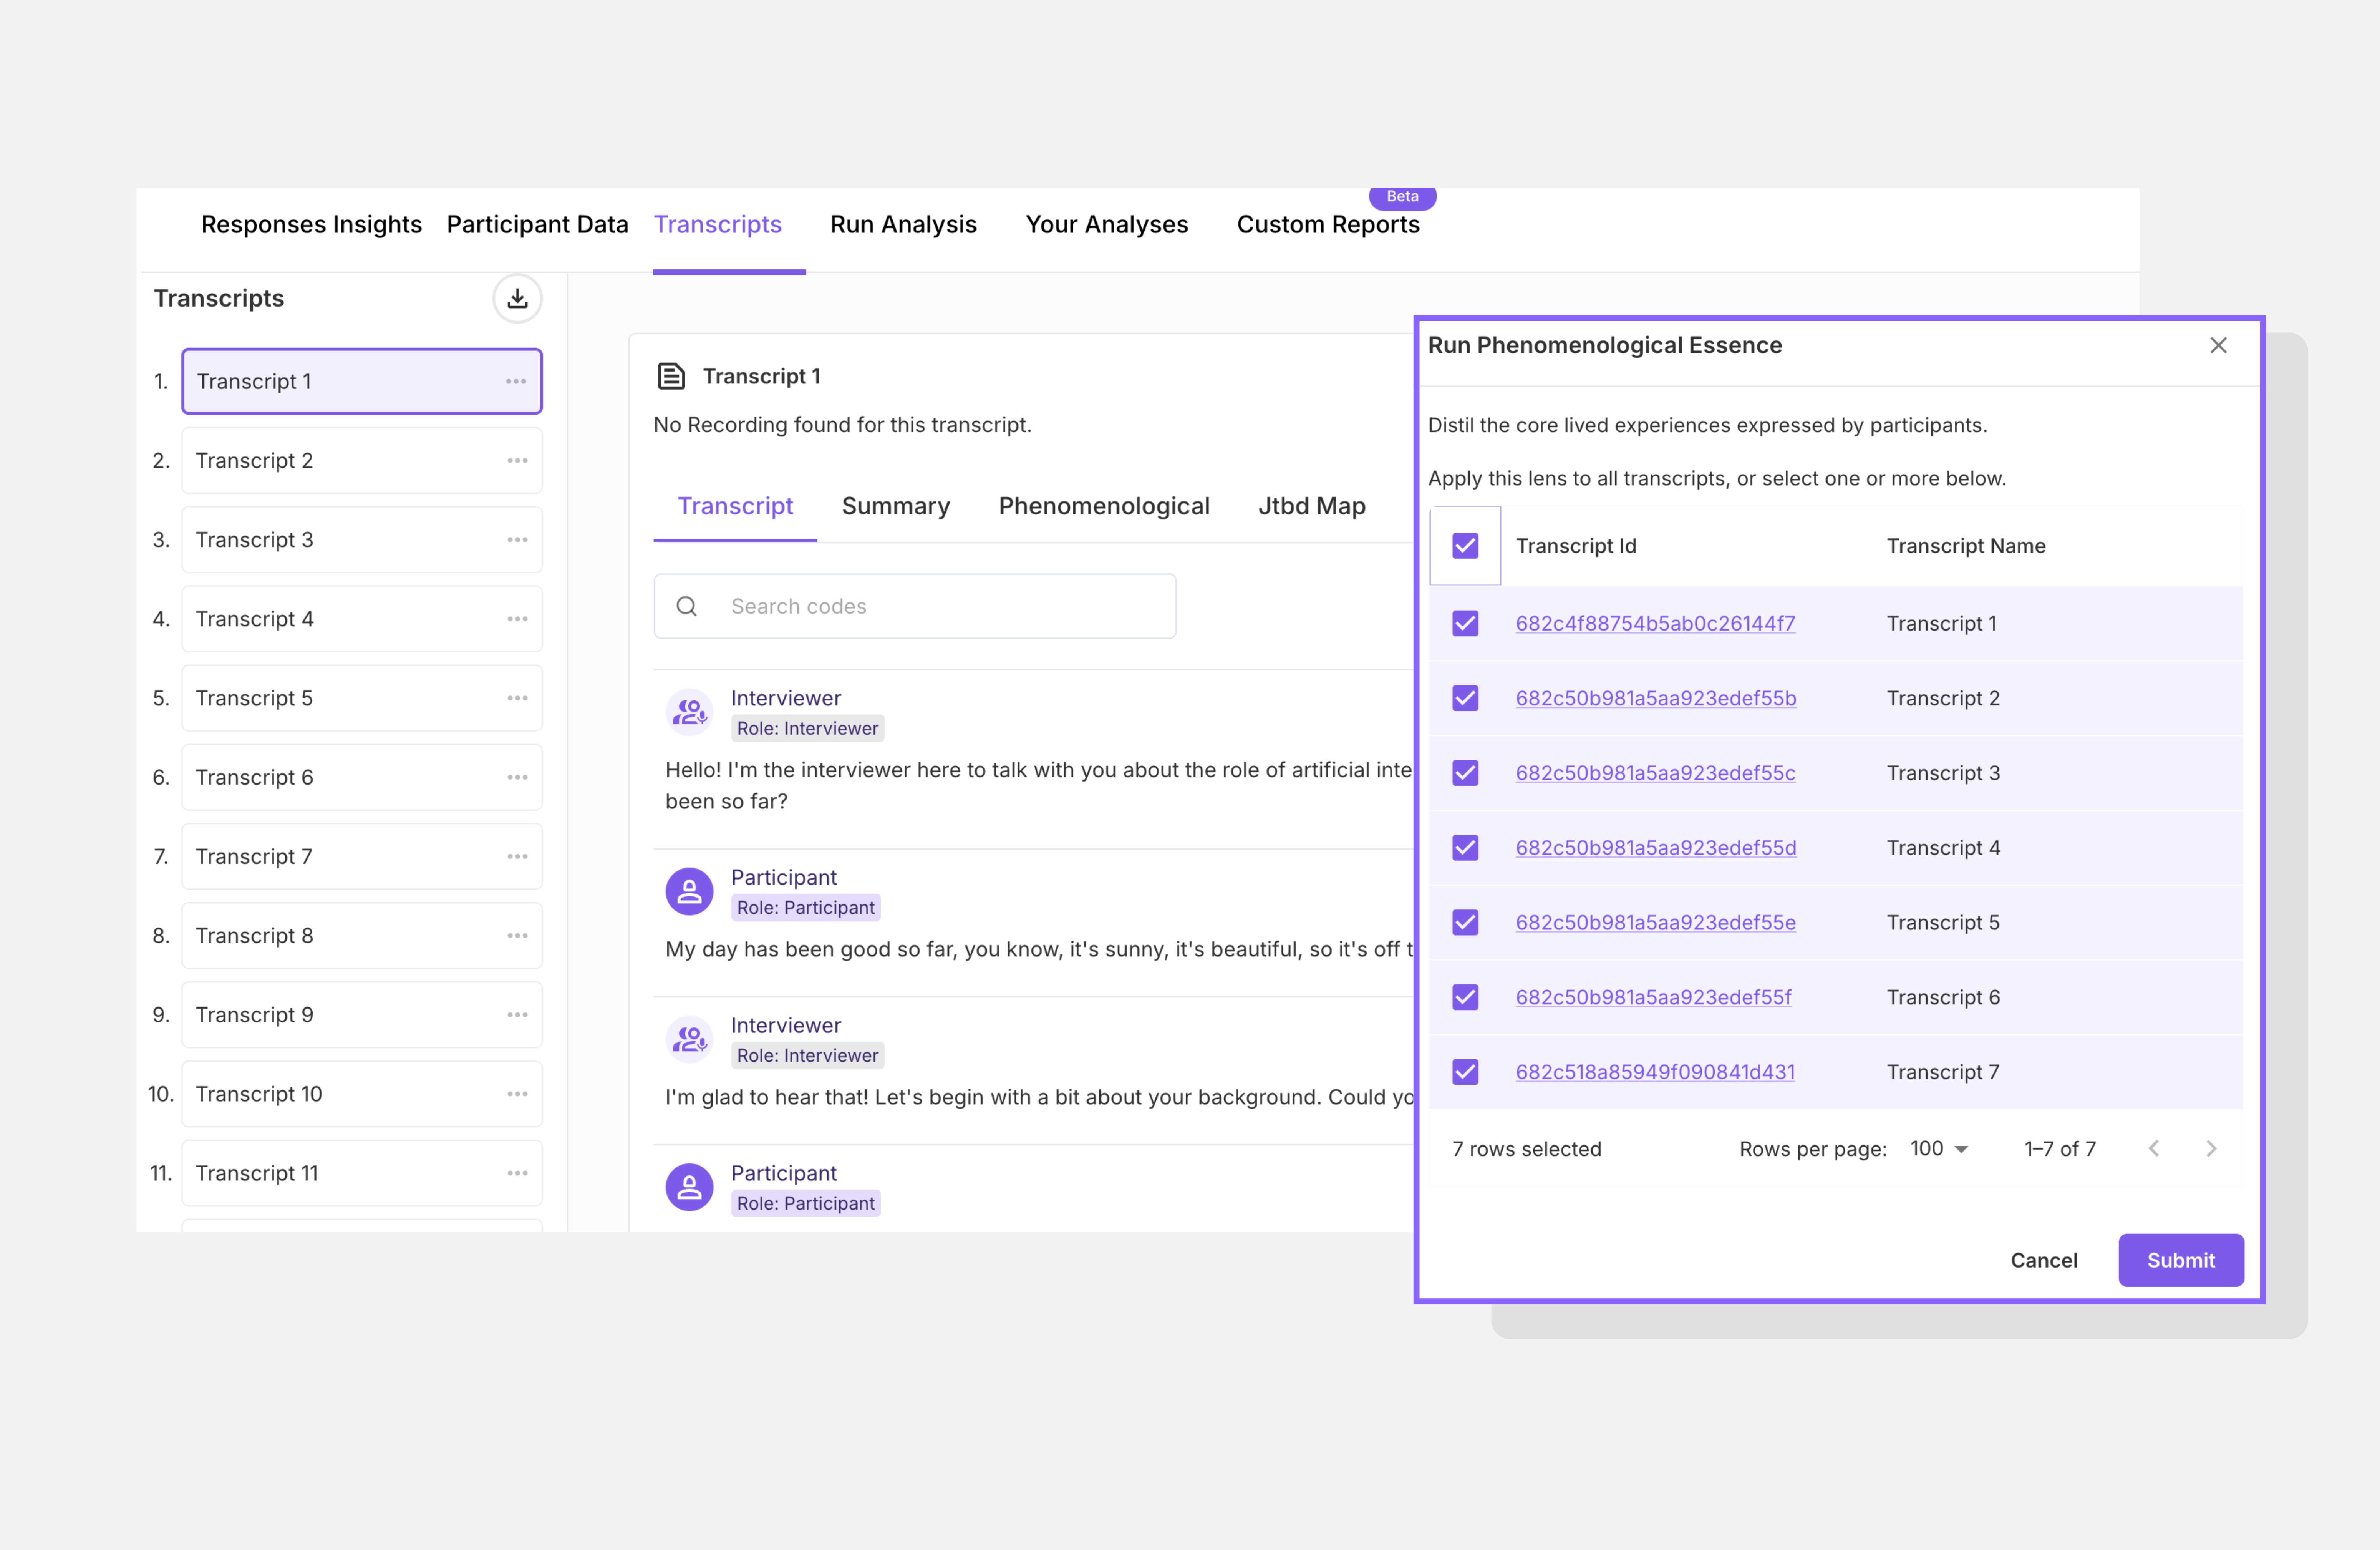This screenshot has width=2380, height=1550.
Task: Open more options for Transcript 7
Action: pos(517,856)
